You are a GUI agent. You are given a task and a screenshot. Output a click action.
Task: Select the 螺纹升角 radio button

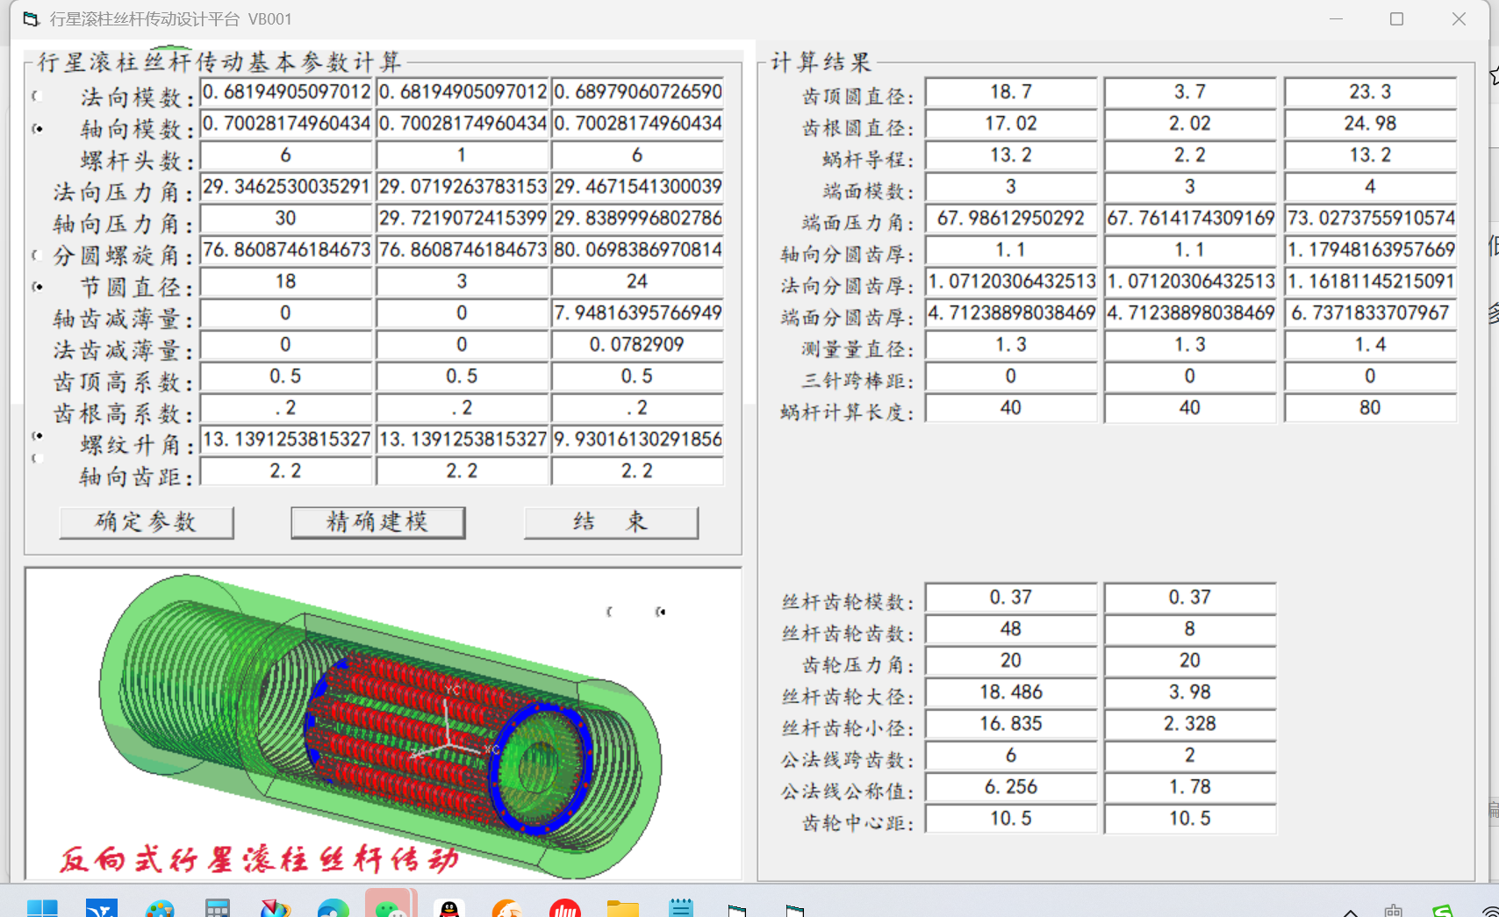coord(37,435)
